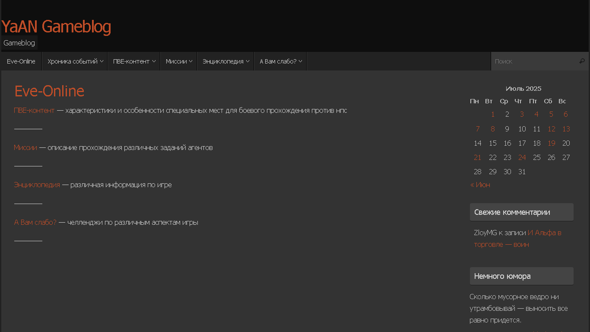590x332 pixels.
Task: Open calendar date 12
Action: click(x=552, y=129)
